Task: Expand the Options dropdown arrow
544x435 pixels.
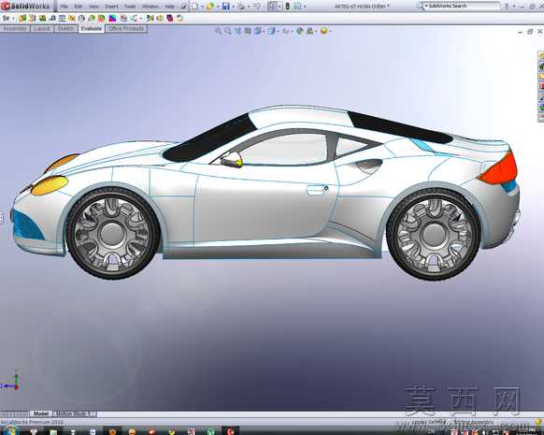Action: pyautogui.click(x=305, y=7)
